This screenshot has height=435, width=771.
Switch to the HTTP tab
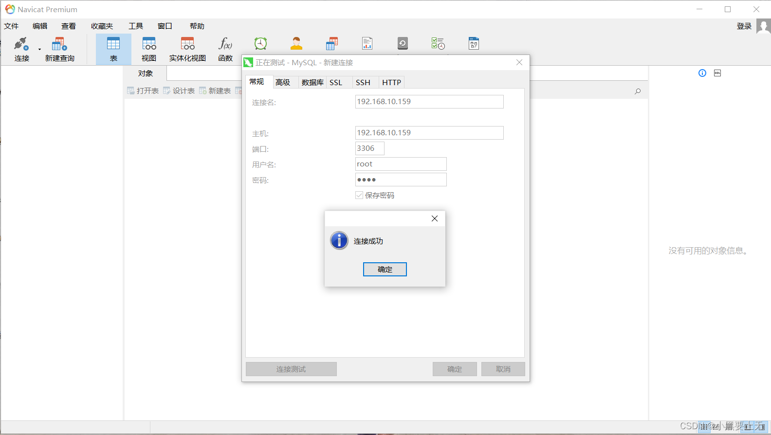[x=392, y=82]
